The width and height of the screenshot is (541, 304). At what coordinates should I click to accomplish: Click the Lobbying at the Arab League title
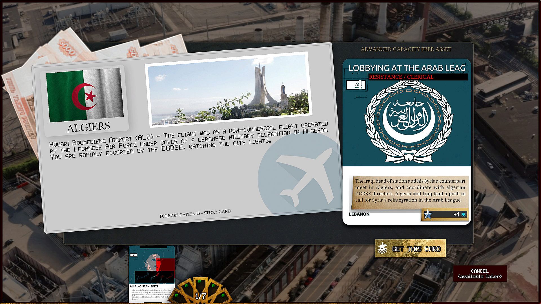coord(407,68)
